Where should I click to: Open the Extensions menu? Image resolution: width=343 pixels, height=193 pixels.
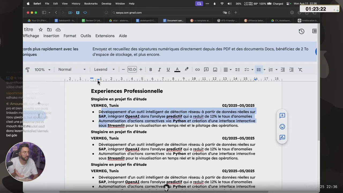tap(105, 36)
